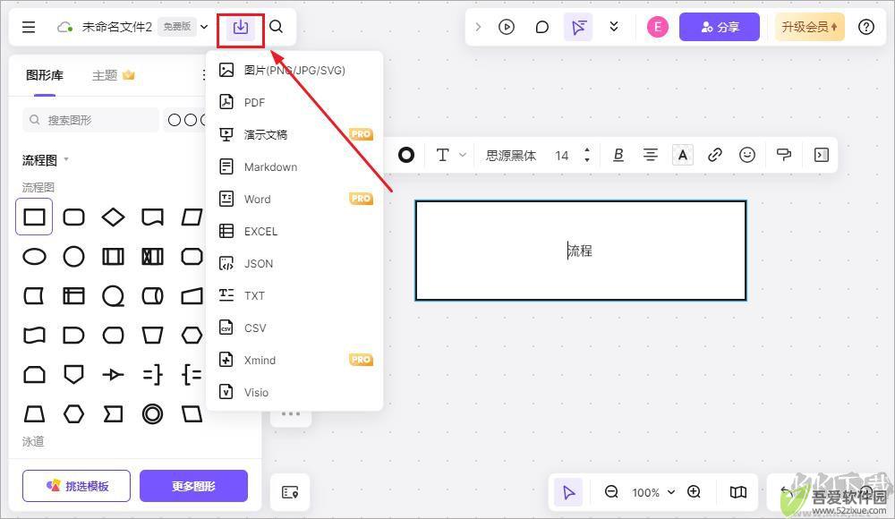Expand the collapsed toolbar arrow

(x=478, y=27)
